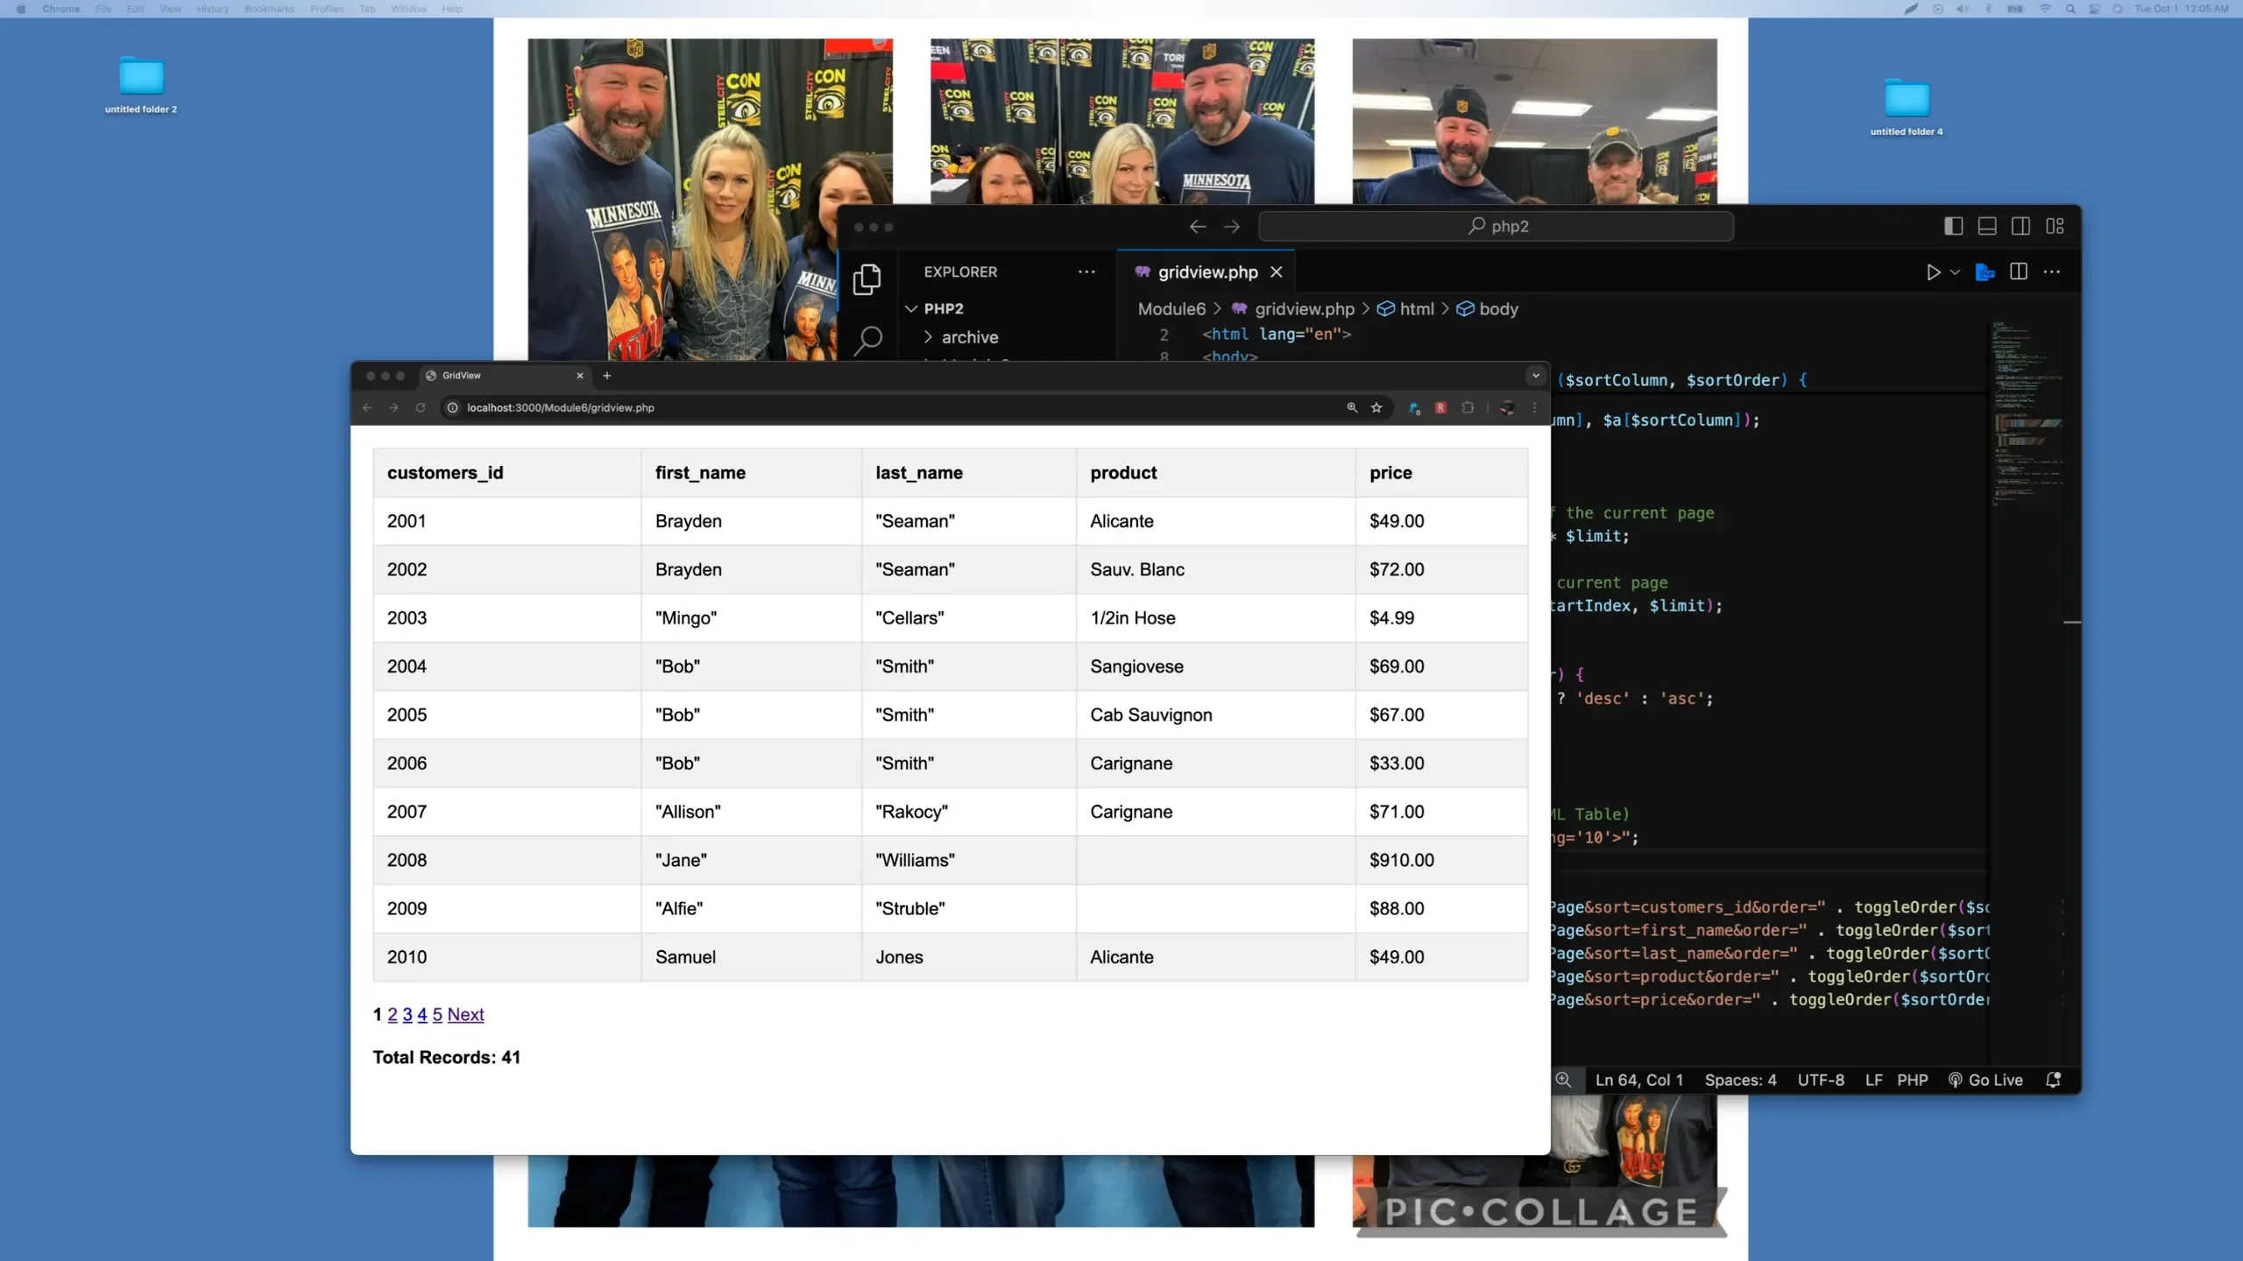The height and width of the screenshot is (1261, 2243).
Task: Open the Chrome extensions puzzle icon
Action: (1467, 407)
